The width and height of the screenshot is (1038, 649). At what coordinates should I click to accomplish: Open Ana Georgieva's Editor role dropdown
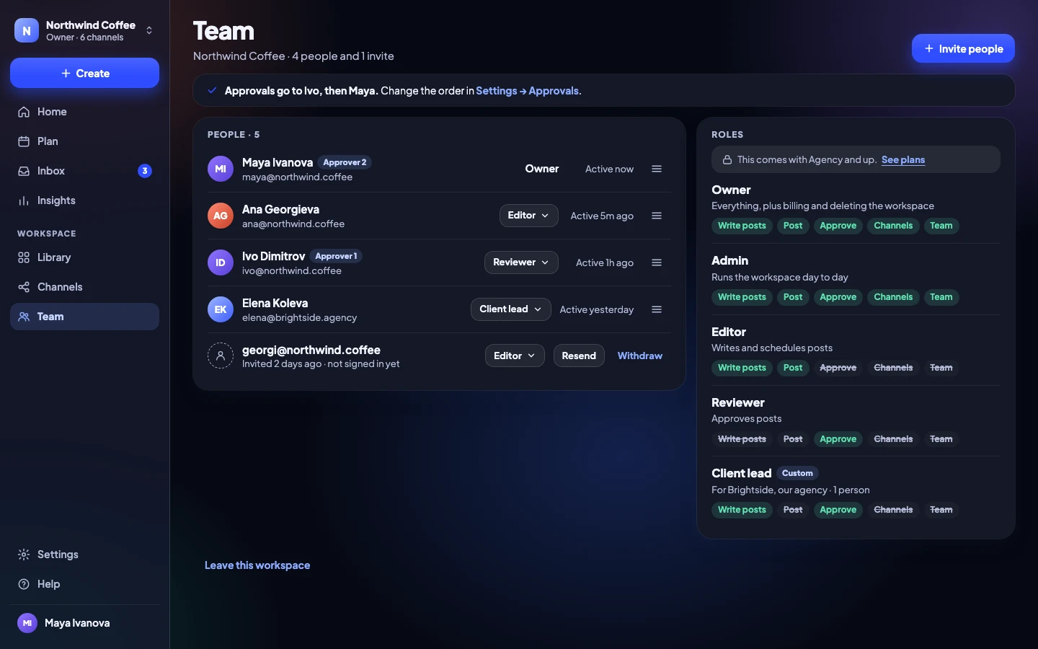(528, 216)
